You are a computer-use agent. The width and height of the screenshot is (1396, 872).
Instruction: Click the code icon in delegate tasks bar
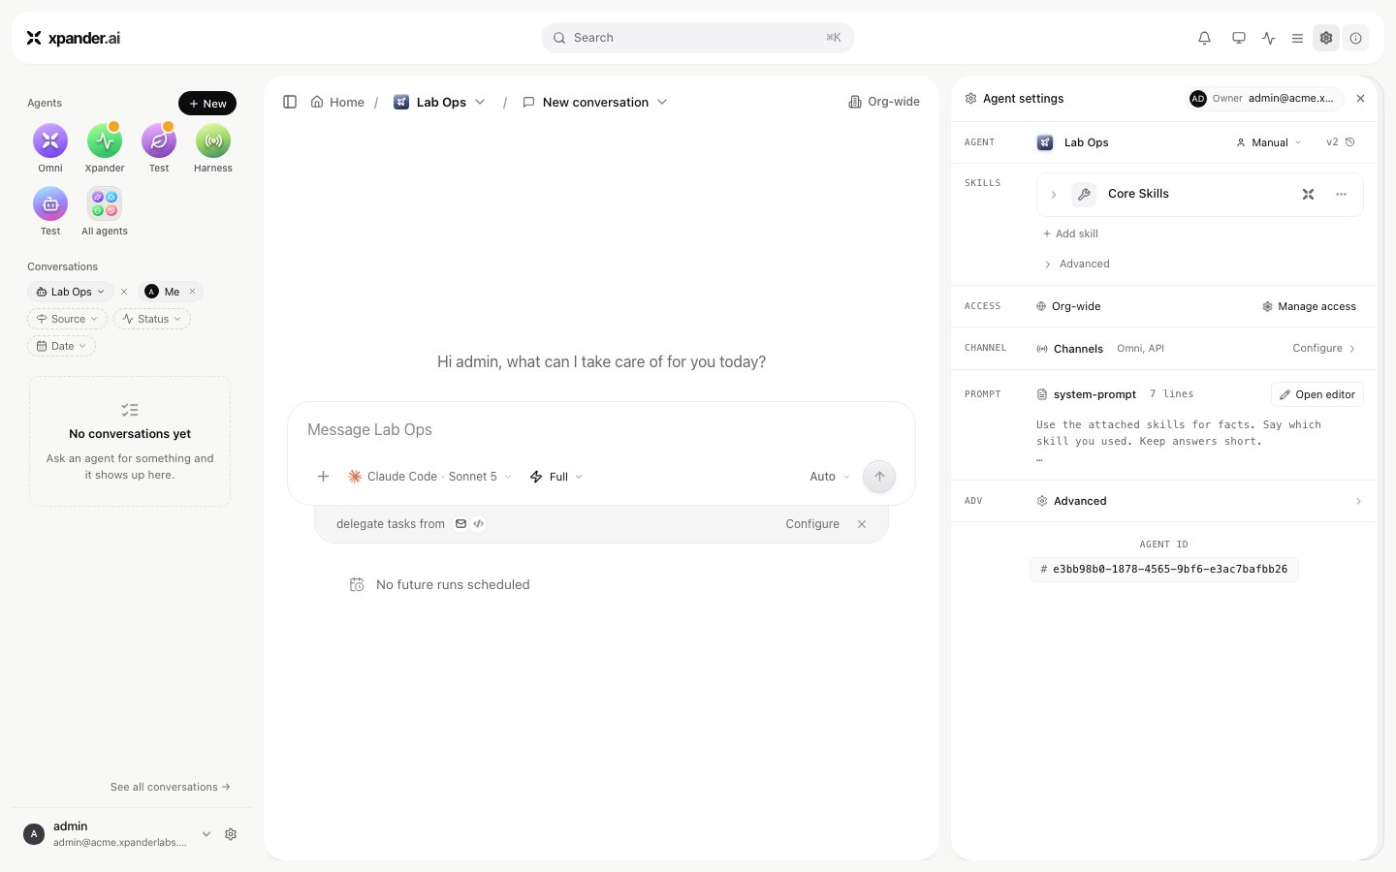click(479, 524)
